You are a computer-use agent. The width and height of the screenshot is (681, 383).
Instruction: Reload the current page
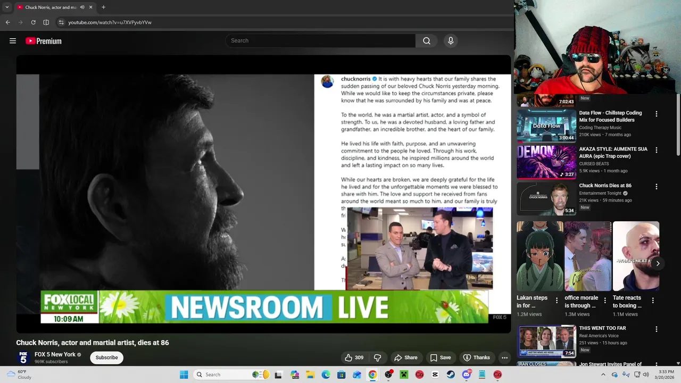[x=33, y=22]
